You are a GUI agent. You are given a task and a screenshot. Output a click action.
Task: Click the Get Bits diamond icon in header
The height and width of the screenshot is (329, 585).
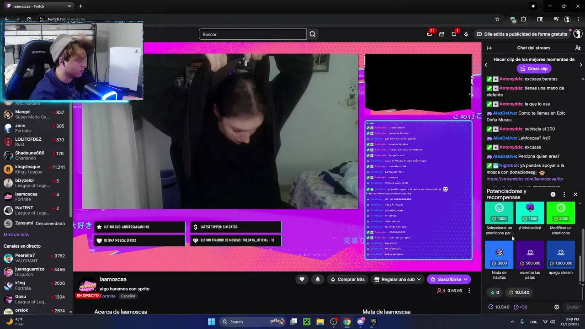click(466, 34)
